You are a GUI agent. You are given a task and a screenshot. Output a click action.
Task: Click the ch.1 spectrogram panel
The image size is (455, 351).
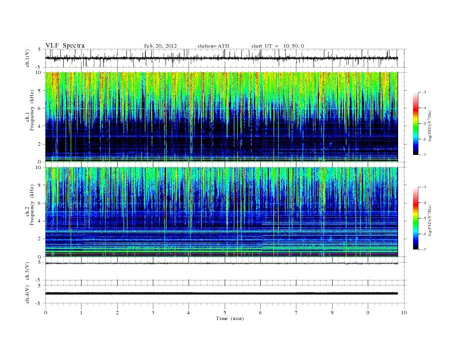pos(221,116)
